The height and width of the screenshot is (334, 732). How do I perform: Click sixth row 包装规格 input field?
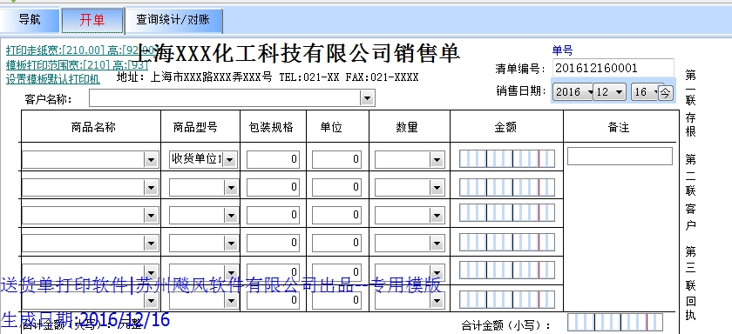pyautogui.click(x=273, y=300)
